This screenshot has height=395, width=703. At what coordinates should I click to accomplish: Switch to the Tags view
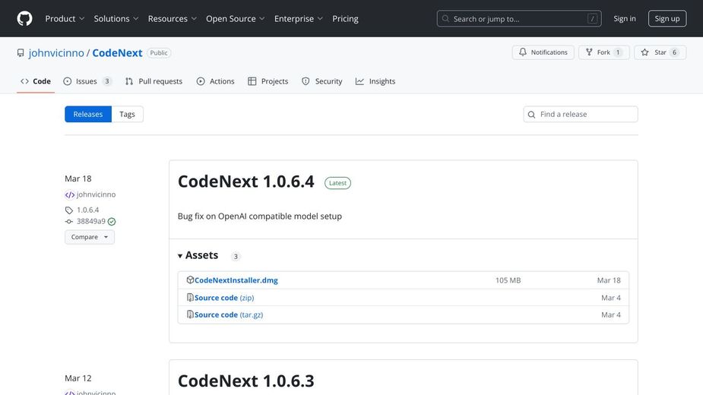tap(127, 114)
